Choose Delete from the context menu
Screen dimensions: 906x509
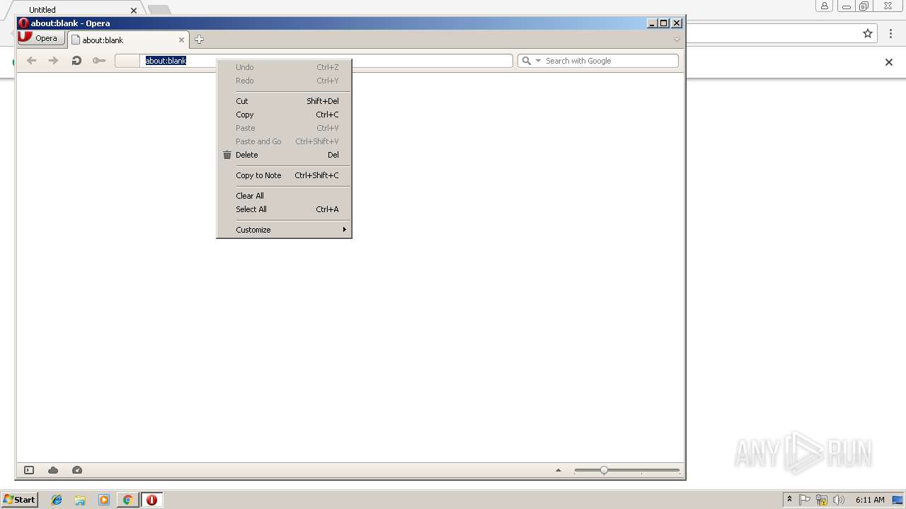(x=284, y=155)
